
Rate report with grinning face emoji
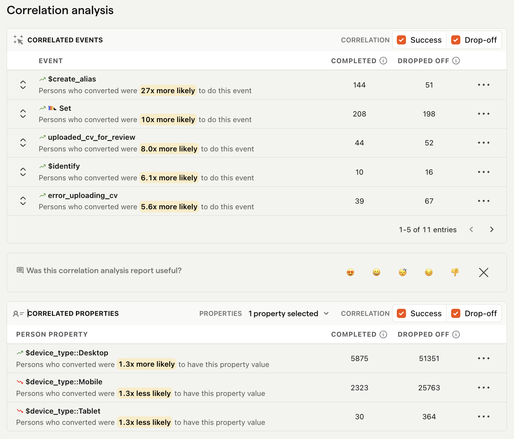tap(376, 272)
